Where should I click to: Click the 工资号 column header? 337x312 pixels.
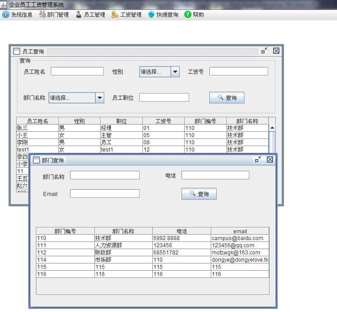point(164,121)
